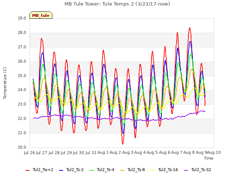Viewport: 236px width, 177px height.
Task: Click the MB_tule annotation label
Action: 41,15
